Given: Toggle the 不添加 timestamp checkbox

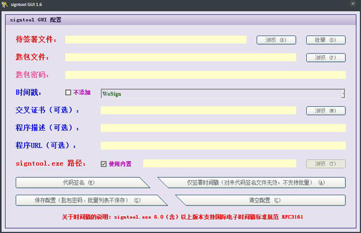Looking at the screenshot, I should point(68,92).
